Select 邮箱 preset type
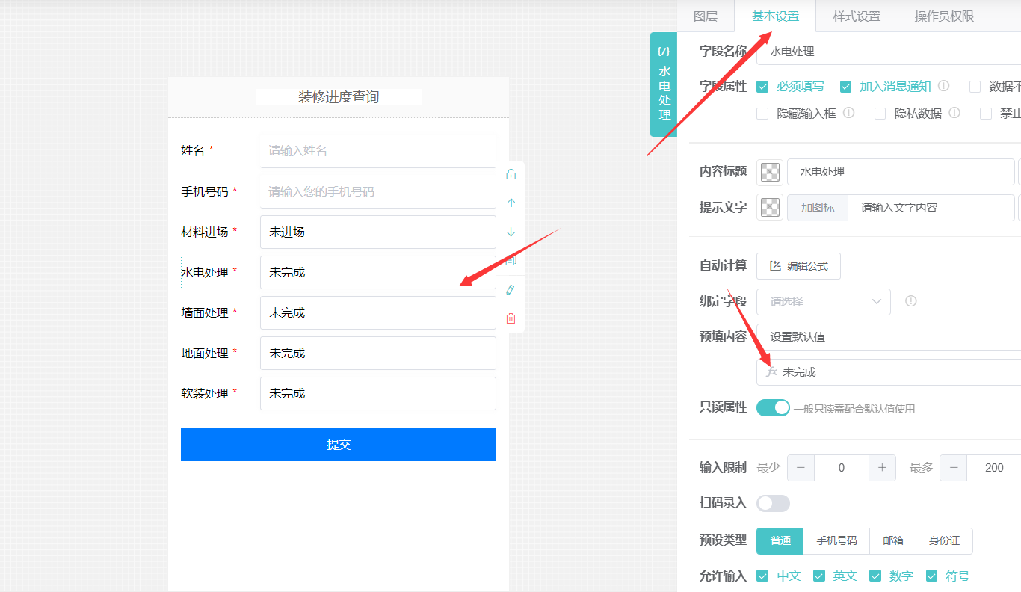Viewport: 1021px width, 592px height. click(892, 540)
